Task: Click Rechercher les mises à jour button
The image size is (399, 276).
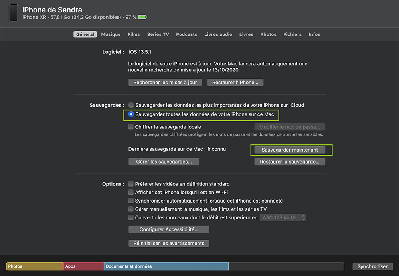Action: pos(165,83)
